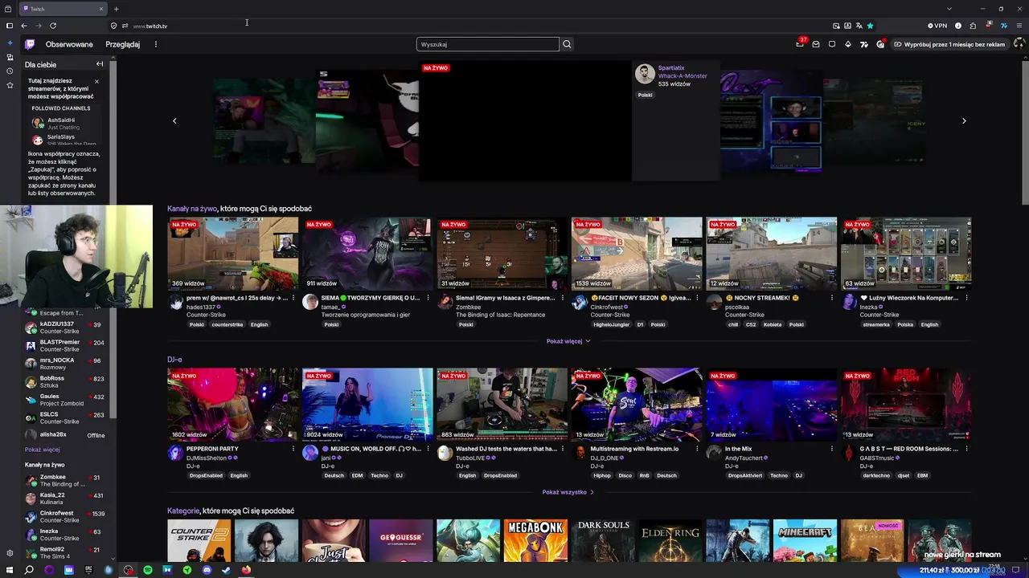Open the DJ-e section link
1029x578 pixels.
click(x=174, y=360)
